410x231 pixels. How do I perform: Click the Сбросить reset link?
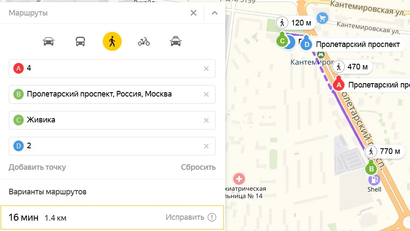click(x=198, y=167)
